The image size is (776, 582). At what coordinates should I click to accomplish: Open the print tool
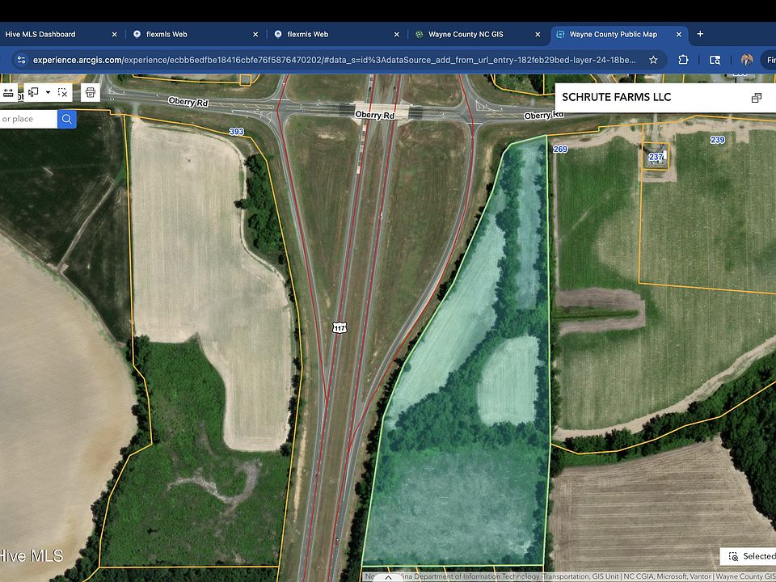coord(91,92)
